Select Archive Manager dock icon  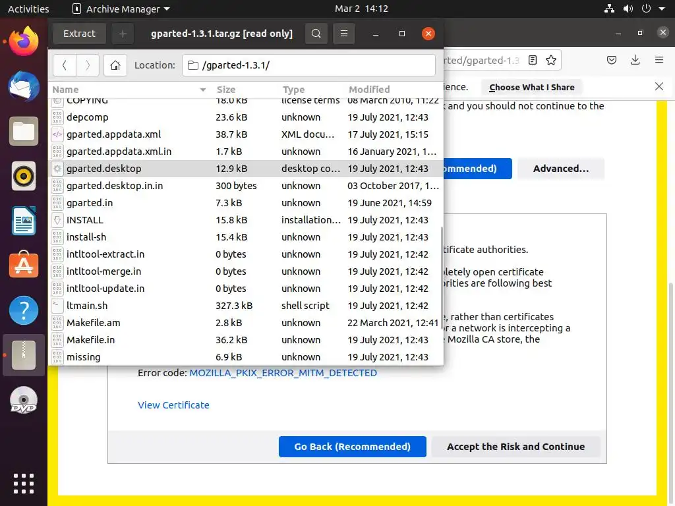click(24, 355)
